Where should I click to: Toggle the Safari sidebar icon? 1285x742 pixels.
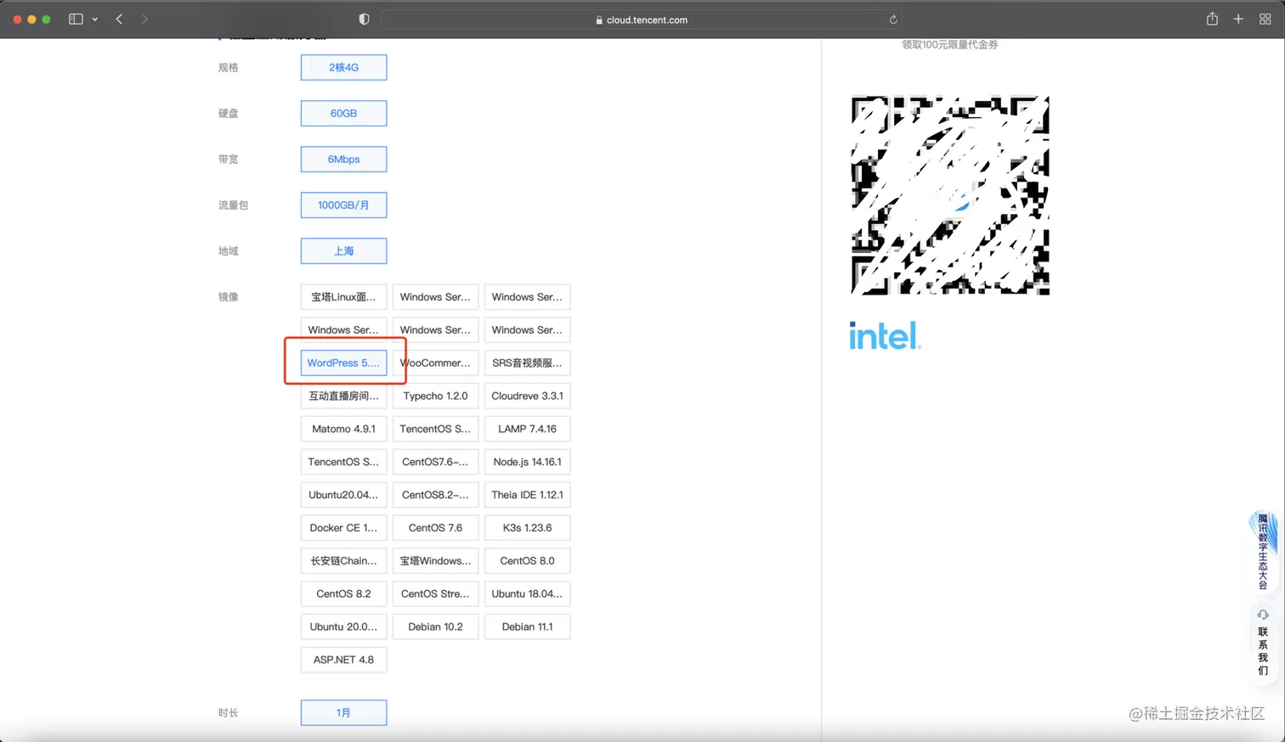point(76,19)
